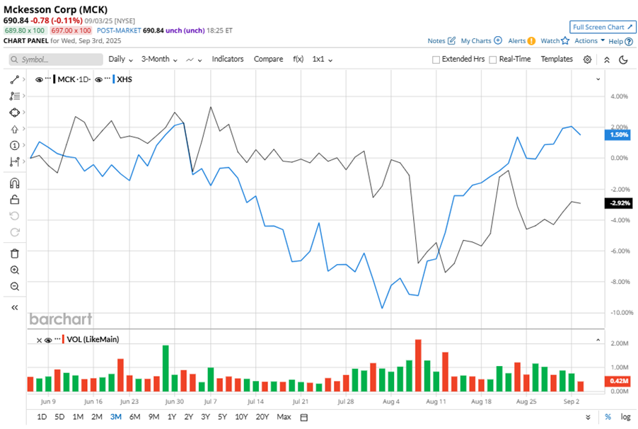Toggle the log scale button

[x=625, y=417]
